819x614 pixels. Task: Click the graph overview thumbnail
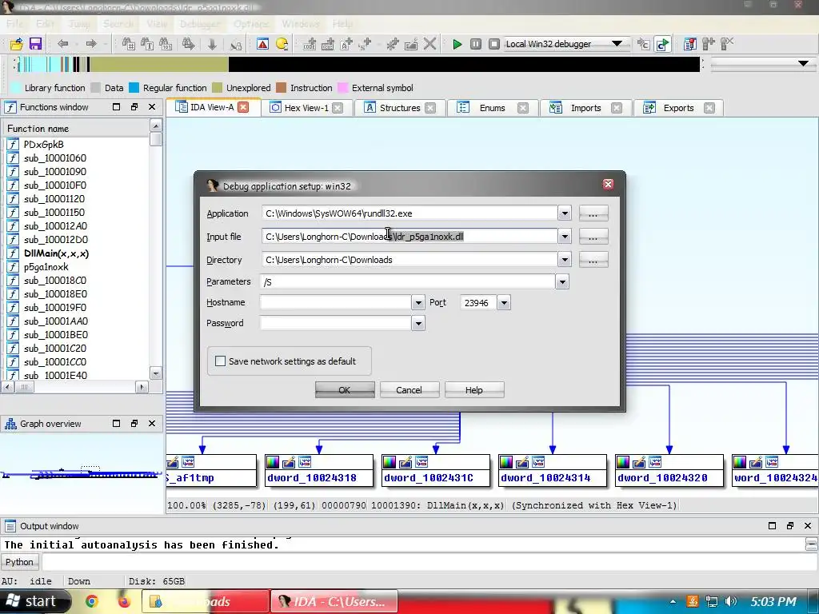81,473
